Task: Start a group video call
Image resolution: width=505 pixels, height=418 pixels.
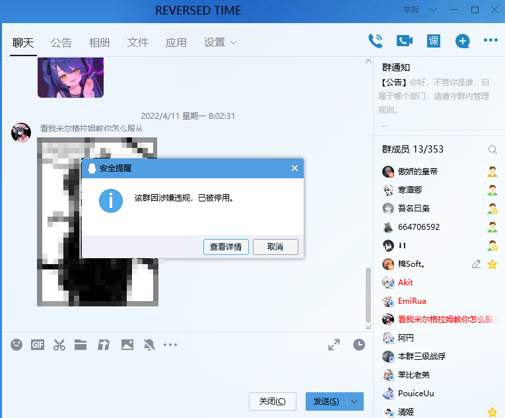Action: click(405, 41)
